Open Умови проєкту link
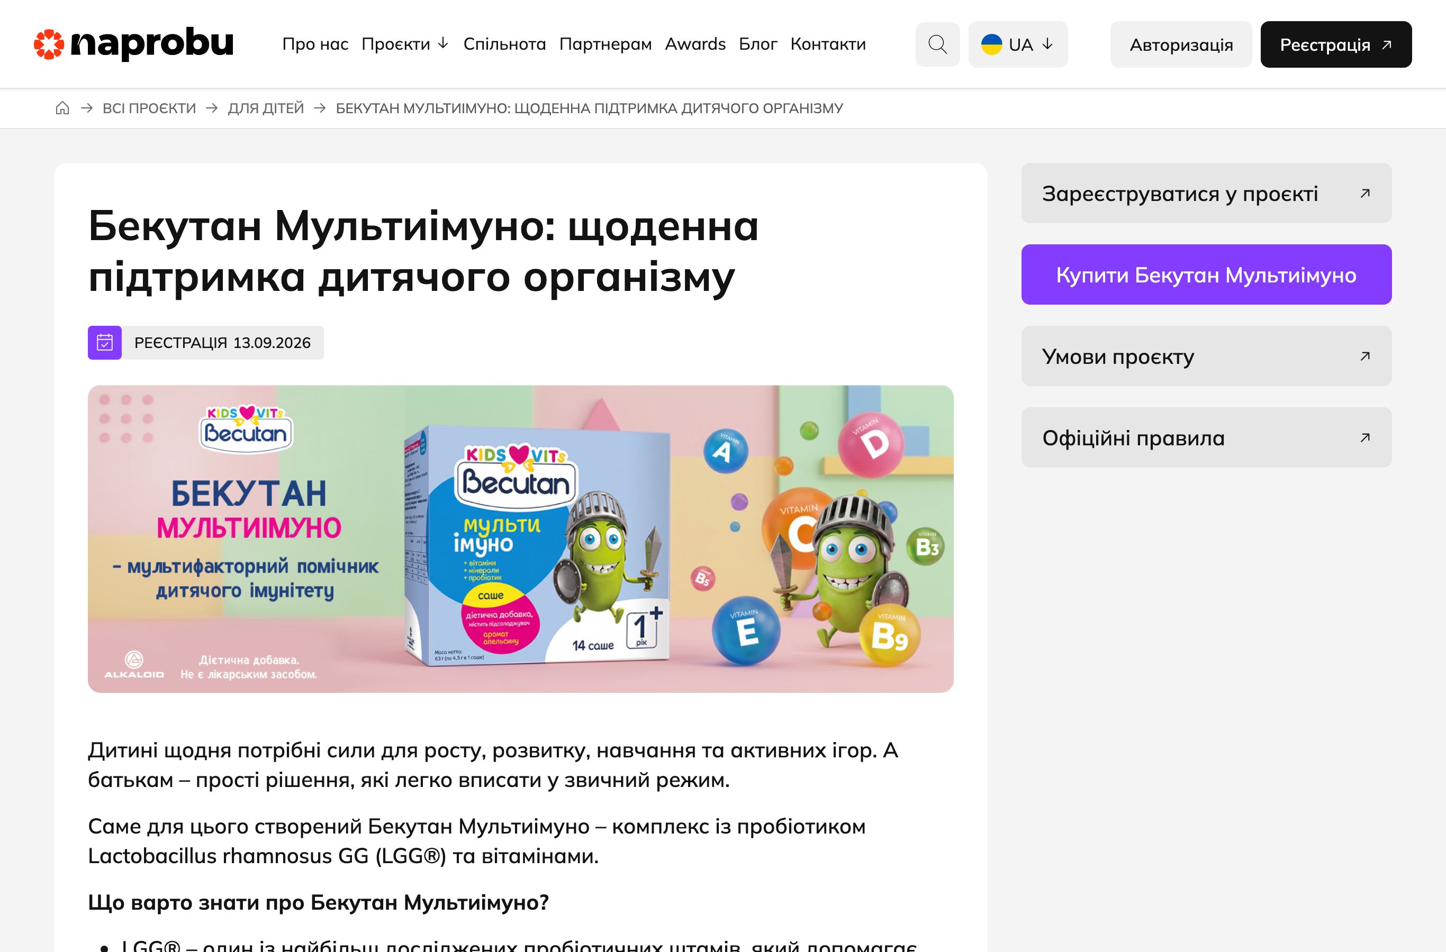The width and height of the screenshot is (1446, 952). (x=1206, y=356)
